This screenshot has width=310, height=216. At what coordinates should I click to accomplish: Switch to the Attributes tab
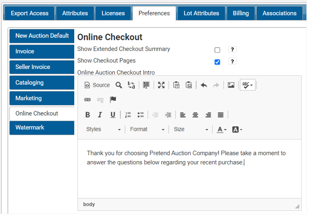coord(75,13)
